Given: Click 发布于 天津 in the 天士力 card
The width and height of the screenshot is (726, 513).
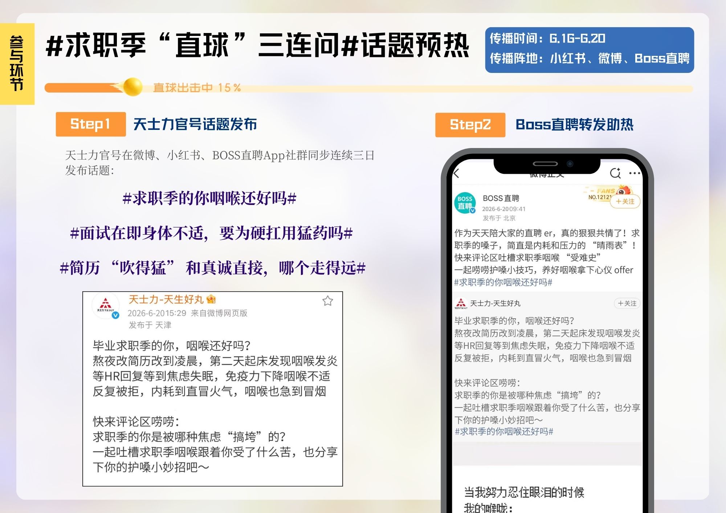Looking at the screenshot, I should 150,325.
